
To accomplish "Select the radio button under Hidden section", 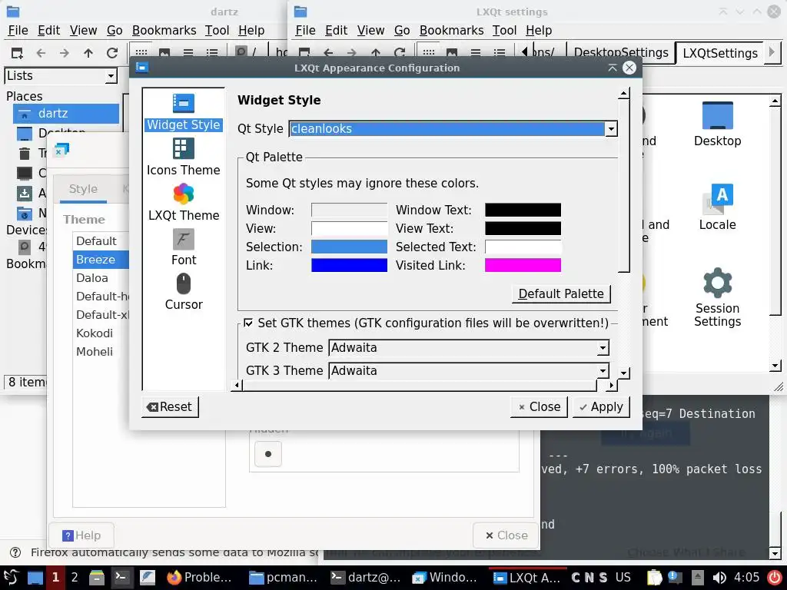I will click(x=268, y=454).
